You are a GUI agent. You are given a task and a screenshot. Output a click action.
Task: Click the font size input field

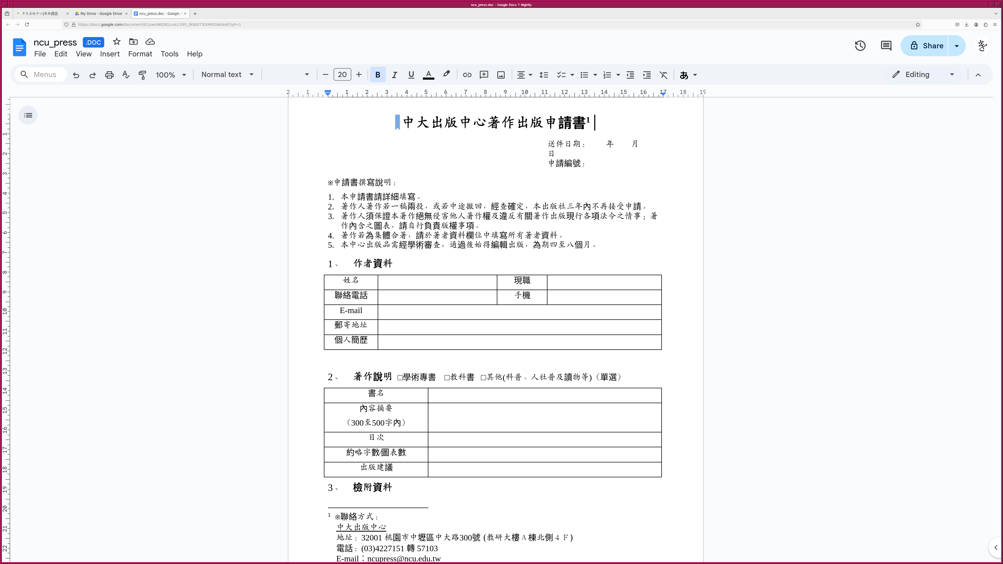[342, 75]
